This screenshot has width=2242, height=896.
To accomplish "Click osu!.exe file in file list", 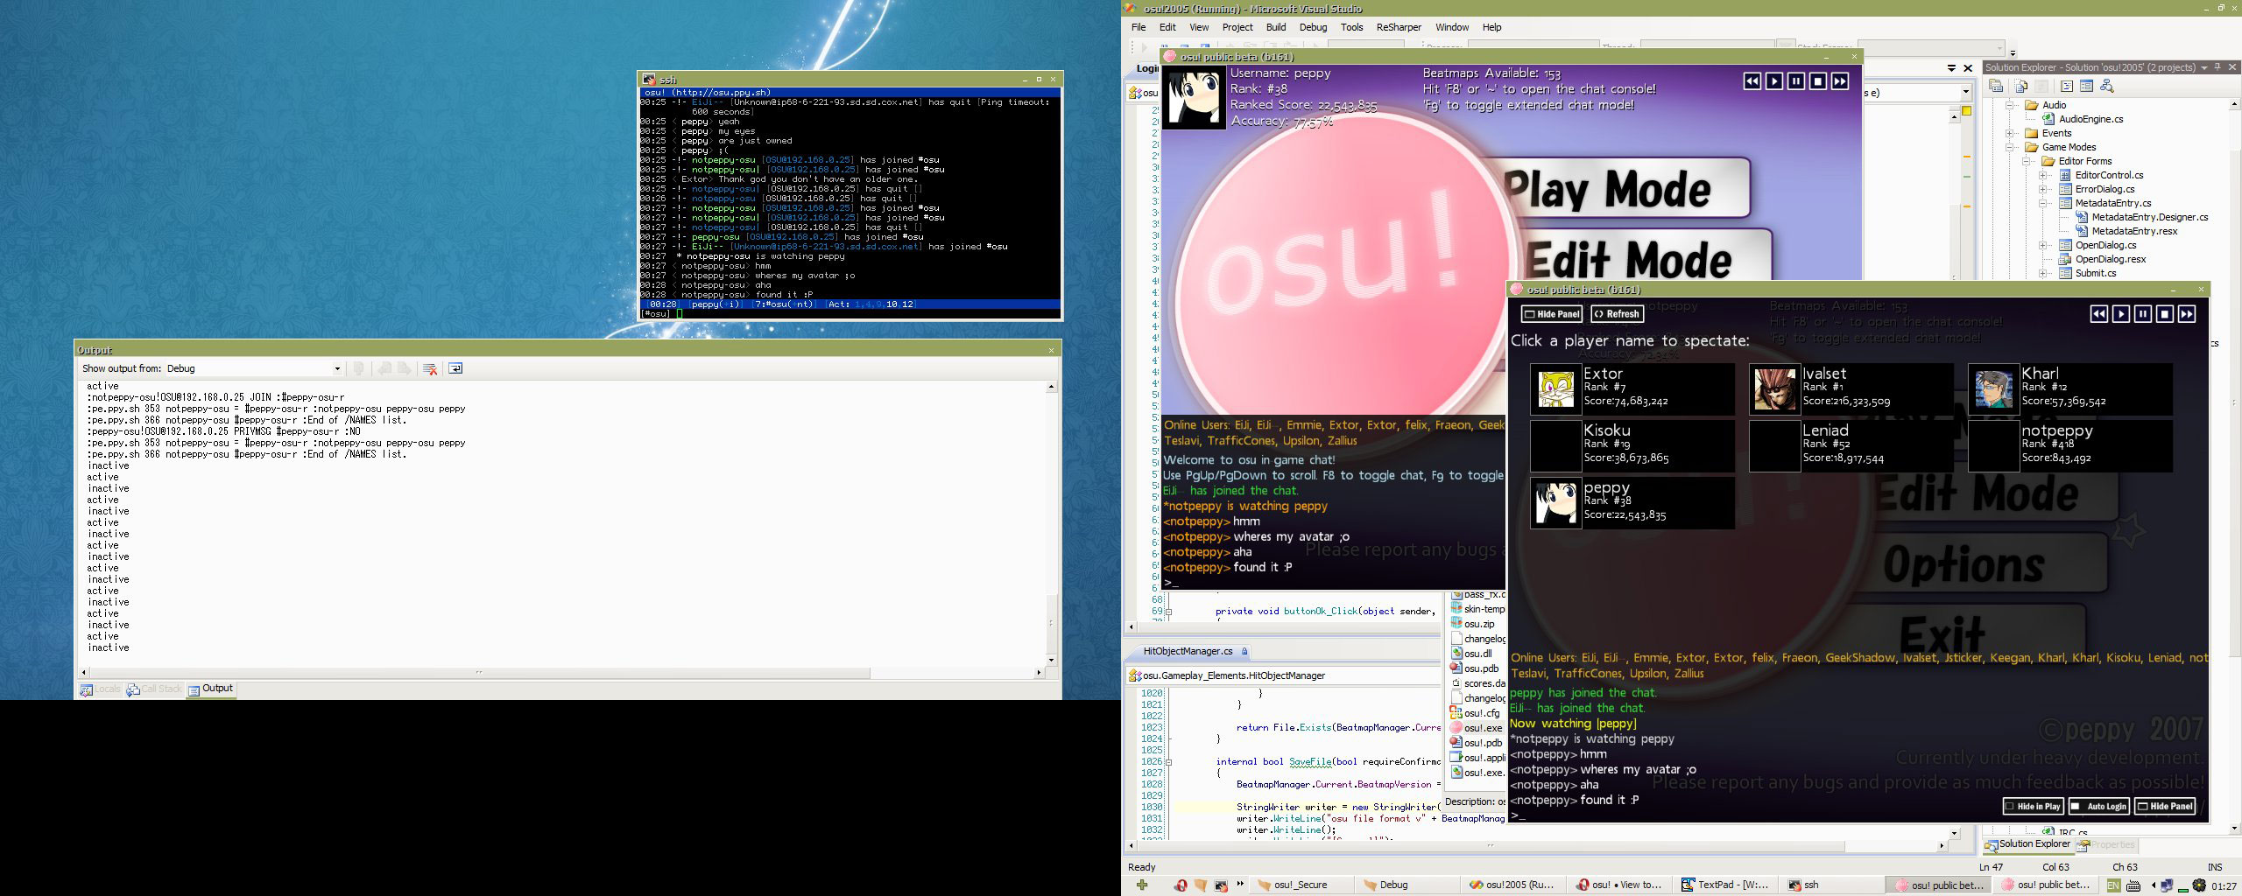I will tap(1477, 728).
